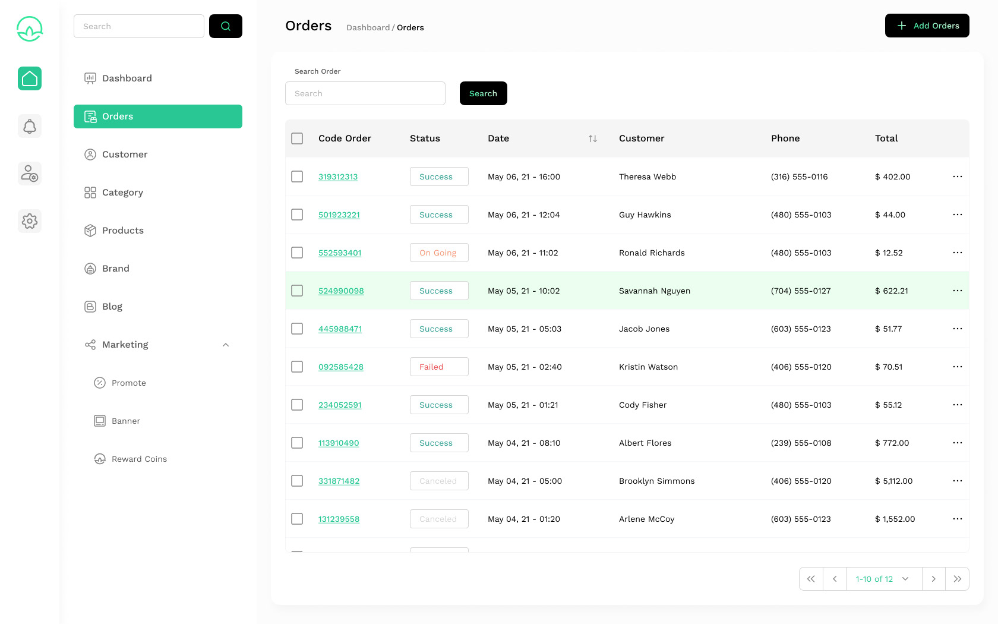The height and width of the screenshot is (624, 998).
Task: Jump to last page of orders
Action: coord(958,579)
